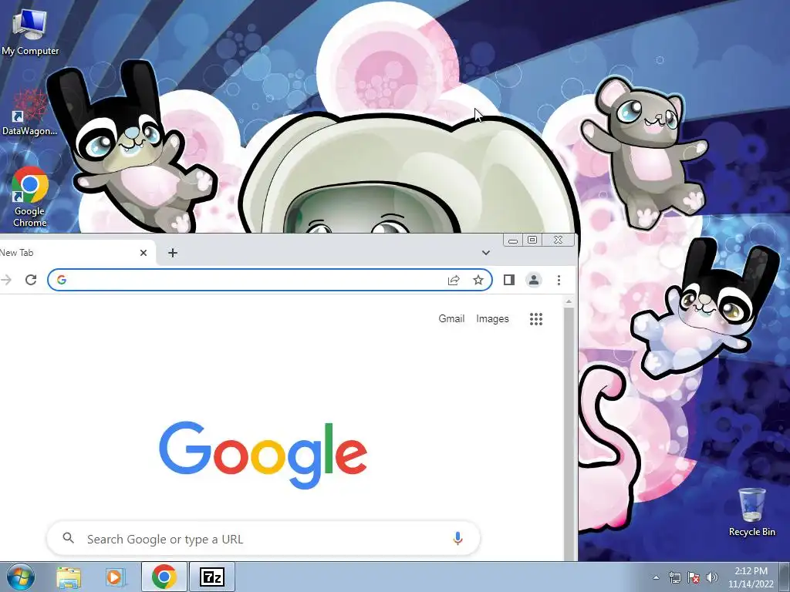The height and width of the screenshot is (592, 790).
Task: Click the Google logo
Action: point(263,455)
